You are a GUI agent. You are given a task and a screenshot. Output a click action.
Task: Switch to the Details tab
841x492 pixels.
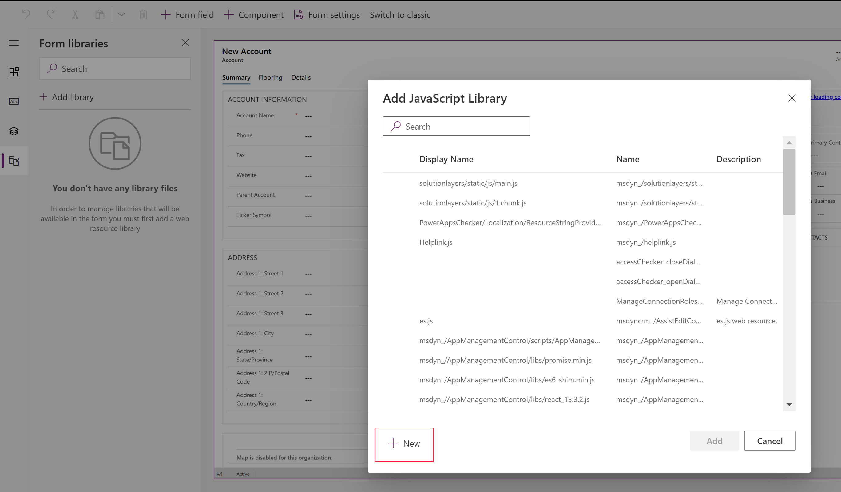301,77
